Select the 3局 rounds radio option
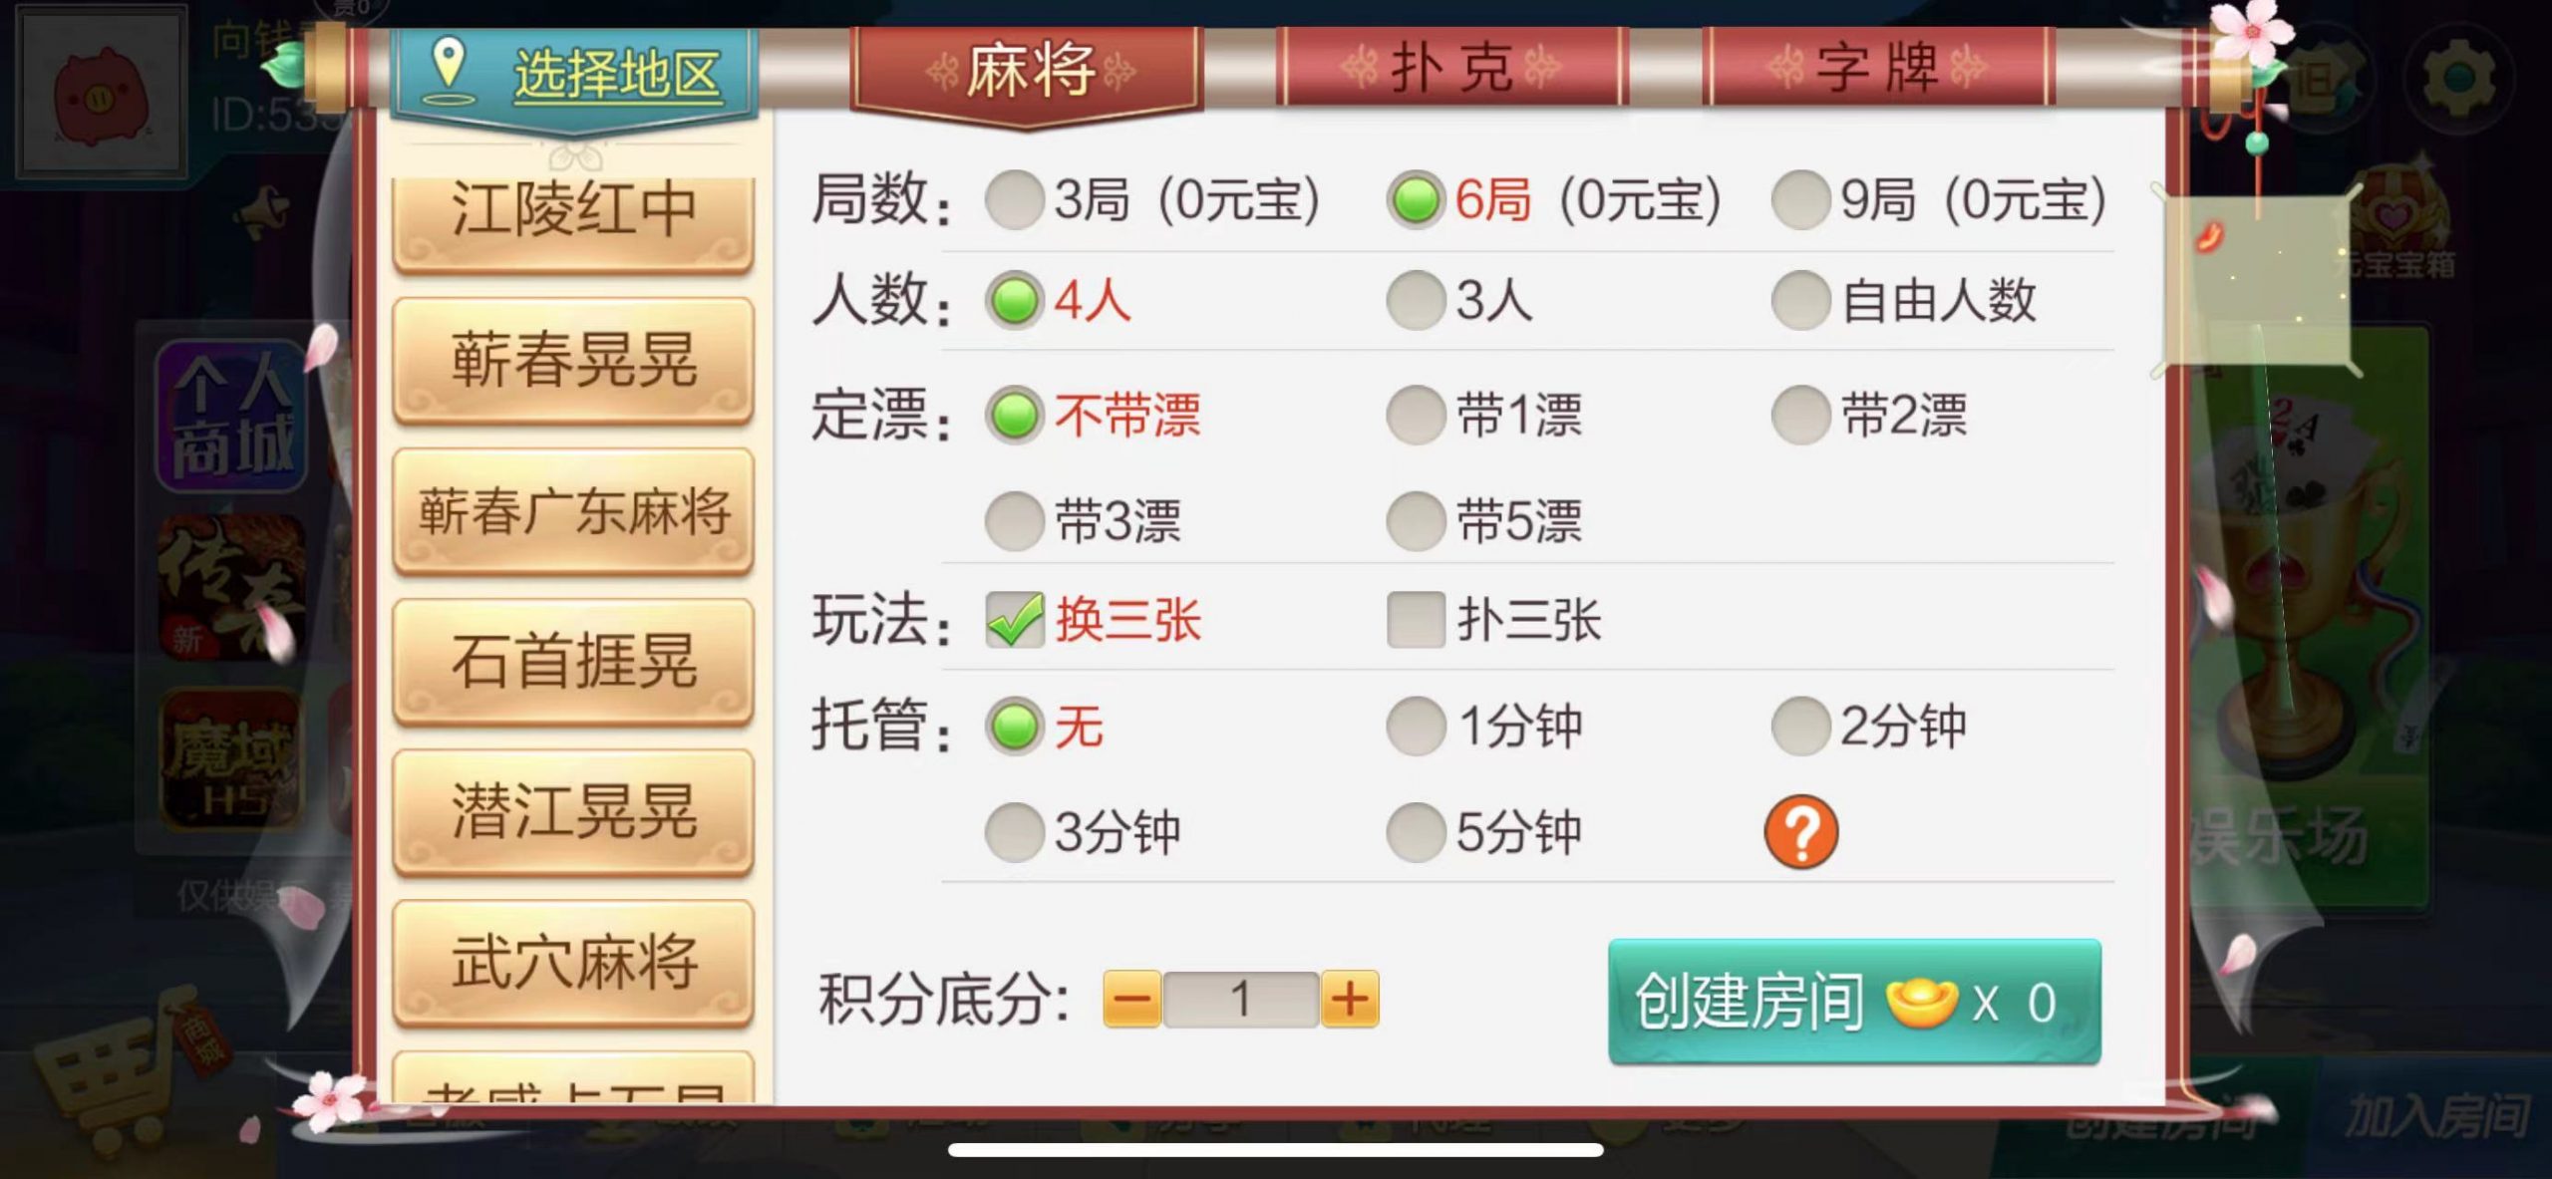Image resolution: width=2552 pixels, height=1179 pixels. [x=1014, y=199]
